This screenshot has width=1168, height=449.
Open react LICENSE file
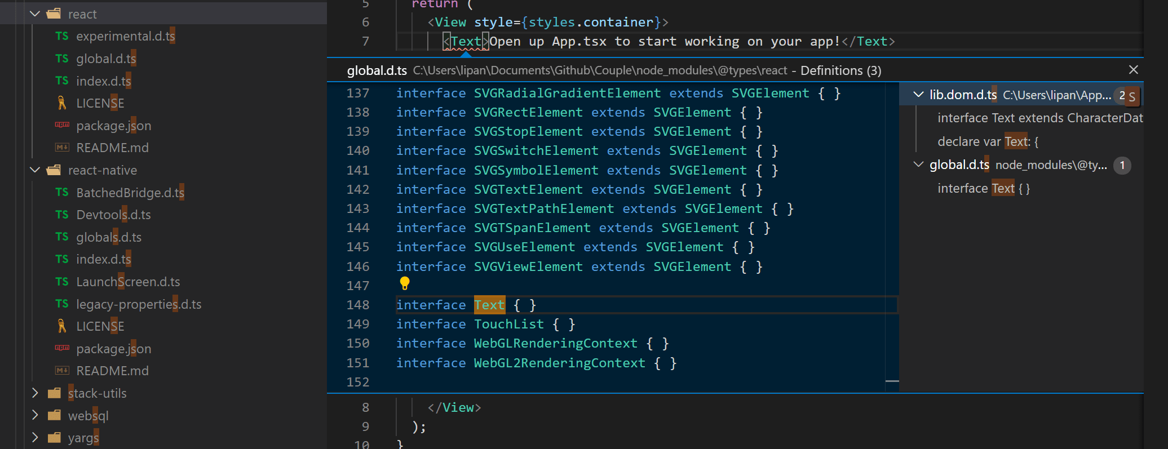(x=100, y=103)
